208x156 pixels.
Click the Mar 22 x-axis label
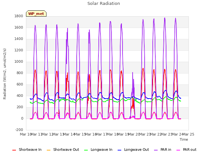coord(156,134)
